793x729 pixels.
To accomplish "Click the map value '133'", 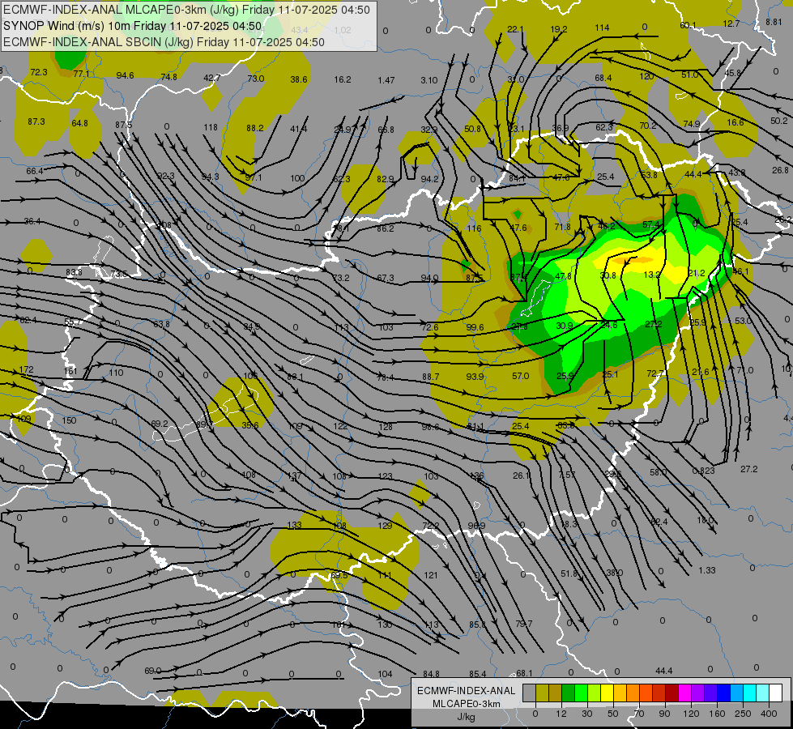I will pos(294,525).
